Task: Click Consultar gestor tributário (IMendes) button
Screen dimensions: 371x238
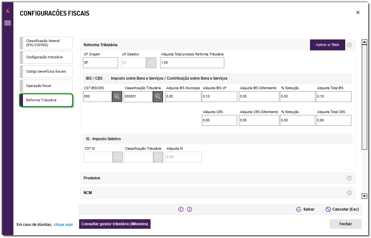Action: pyautogui.click(x=115, y=224)
